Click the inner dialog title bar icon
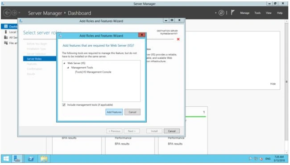The height and width of the screenshot is (165, 290). click(x=60, y=36)
